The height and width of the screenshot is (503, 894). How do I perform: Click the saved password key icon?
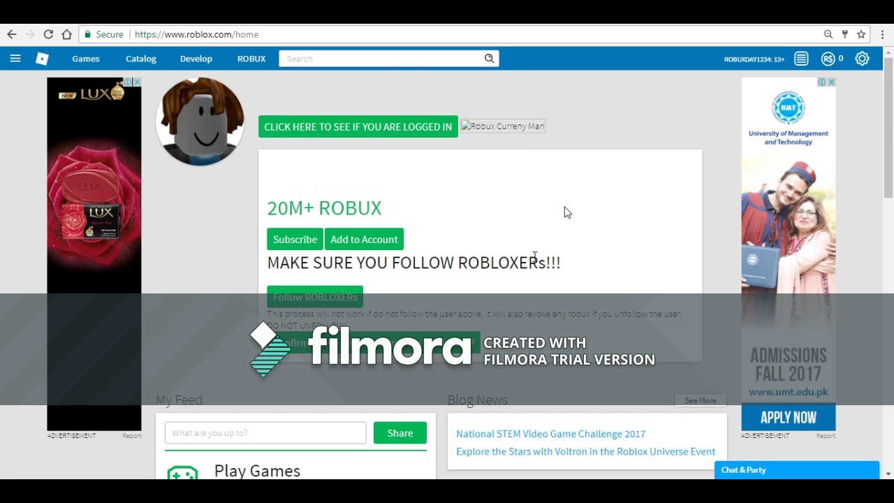click(x=845, y=34)
